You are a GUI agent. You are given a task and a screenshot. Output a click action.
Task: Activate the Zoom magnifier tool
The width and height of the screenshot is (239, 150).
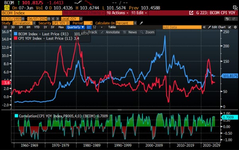coord(147,32)
